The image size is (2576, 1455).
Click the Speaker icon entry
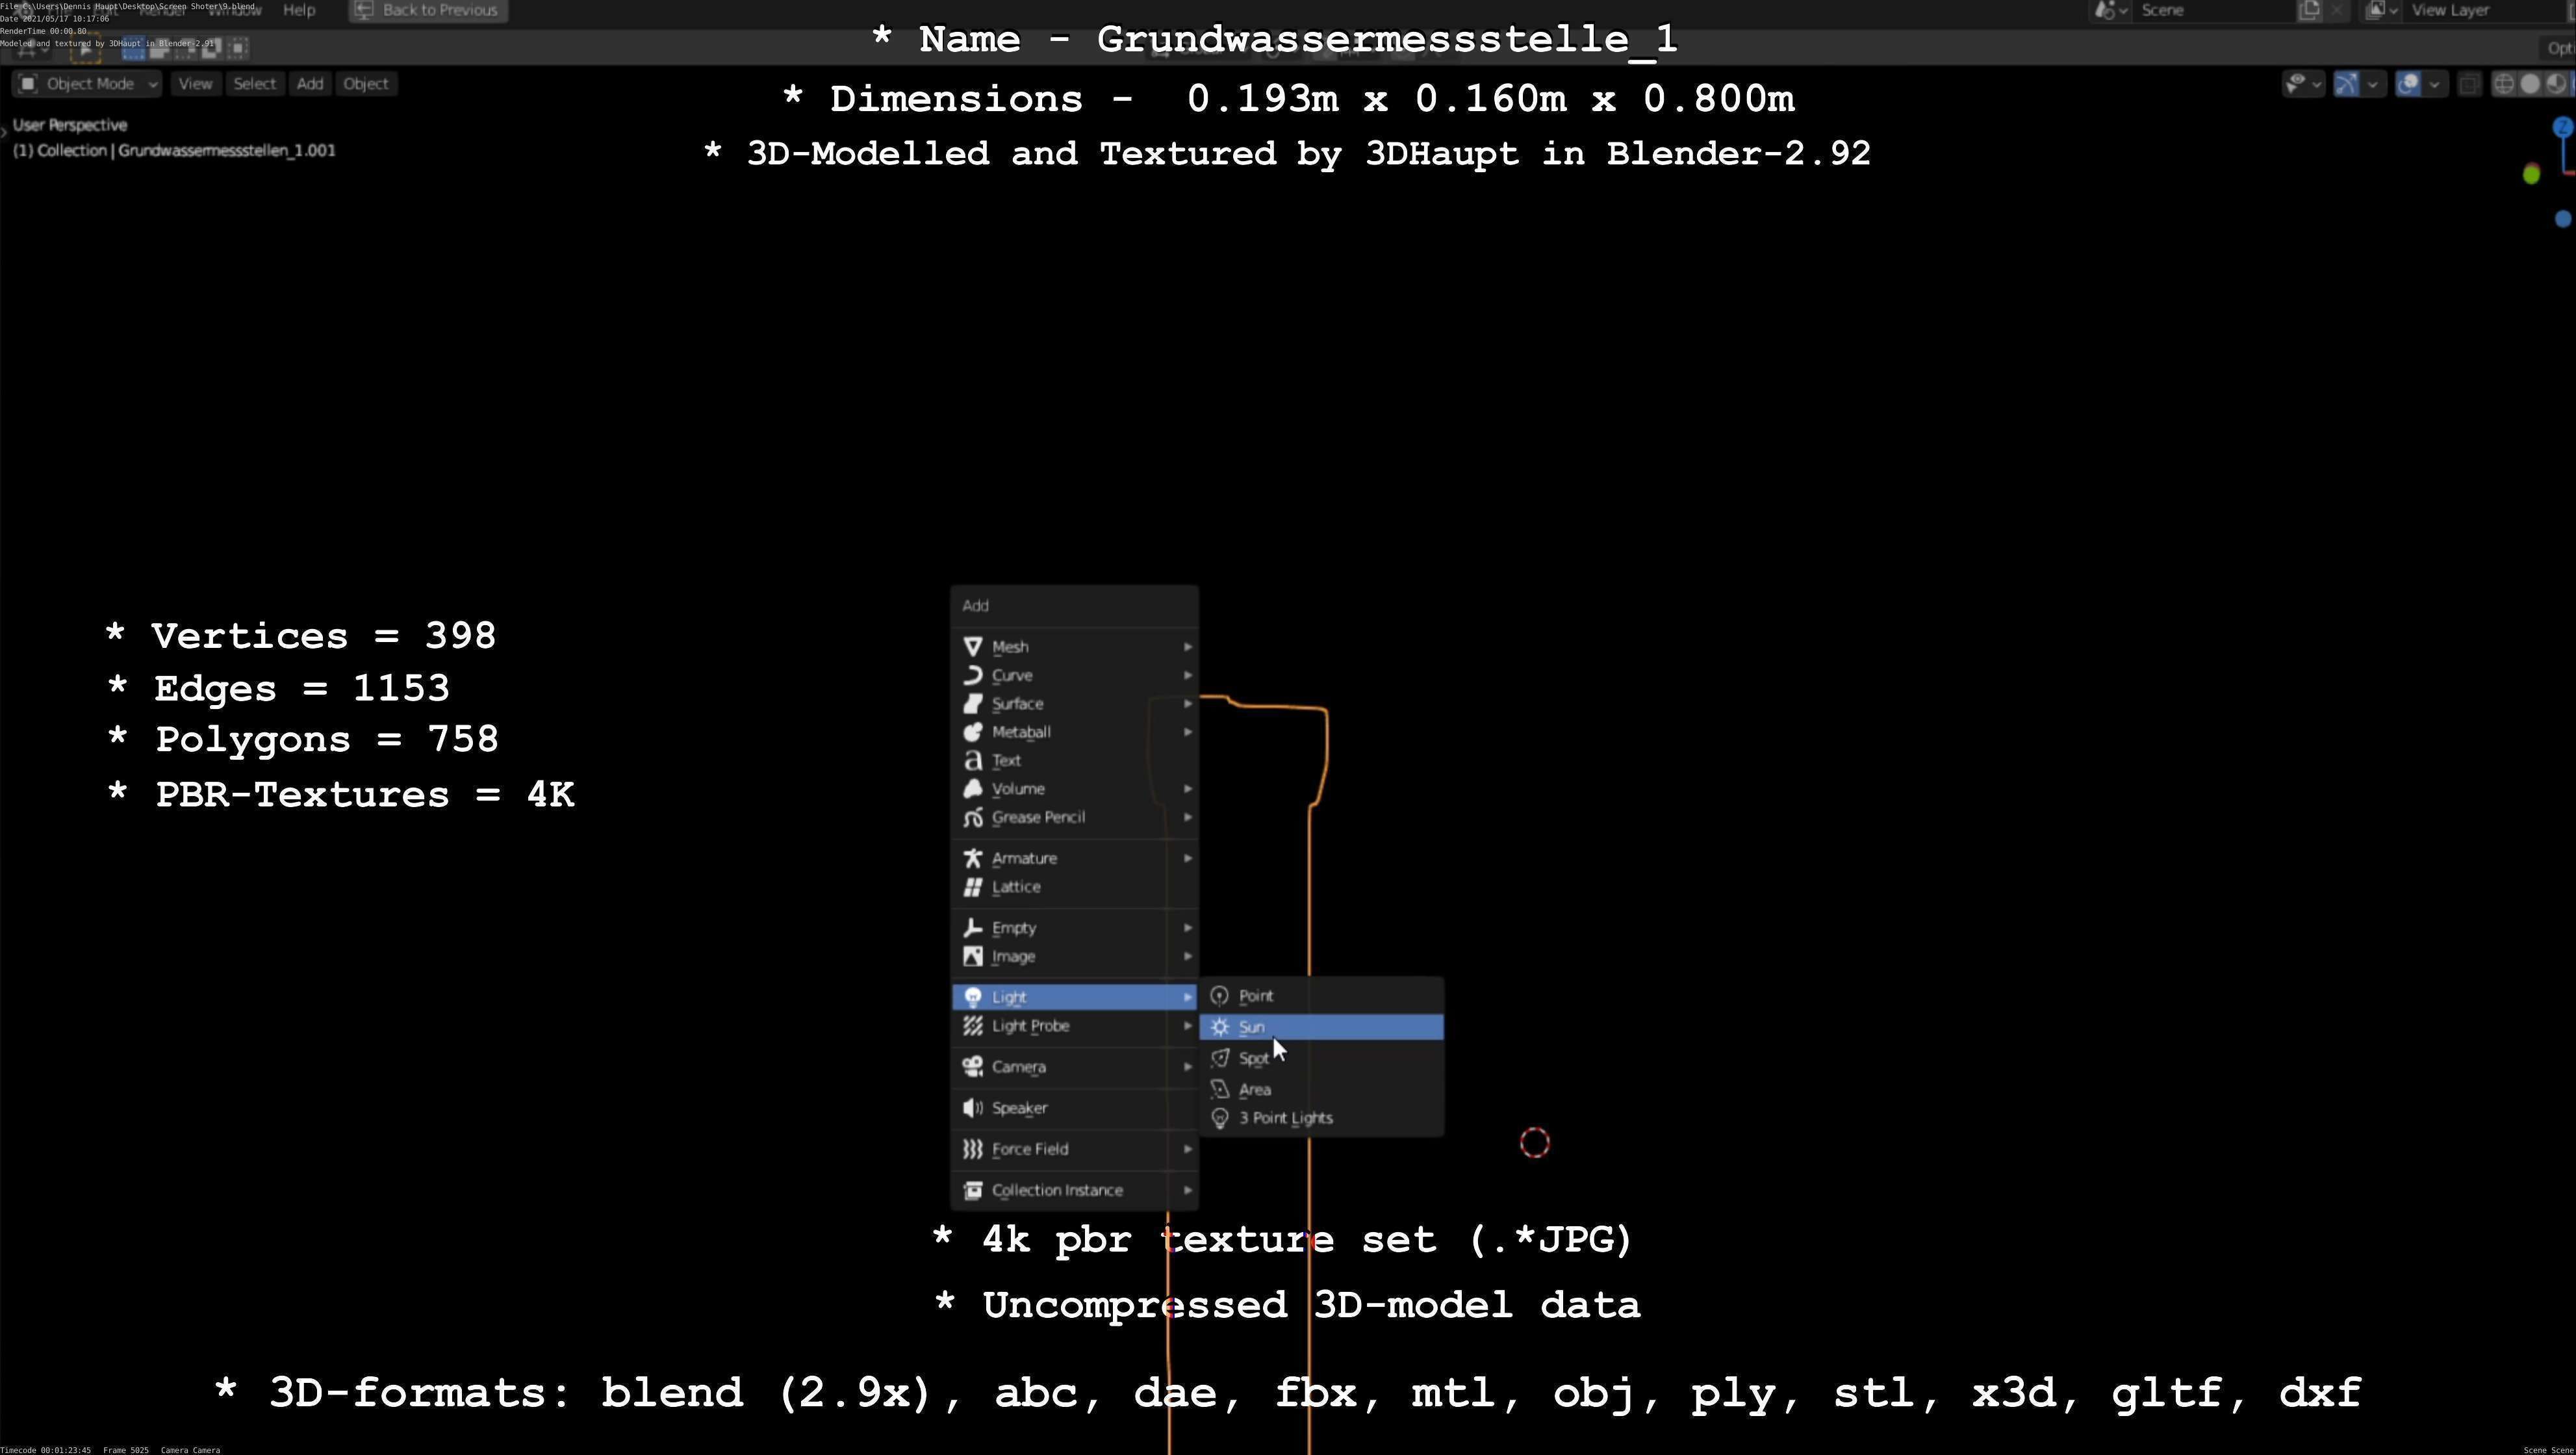coord(972,1108)
